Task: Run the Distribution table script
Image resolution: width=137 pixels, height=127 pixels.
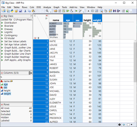Action: pos(2,23)
